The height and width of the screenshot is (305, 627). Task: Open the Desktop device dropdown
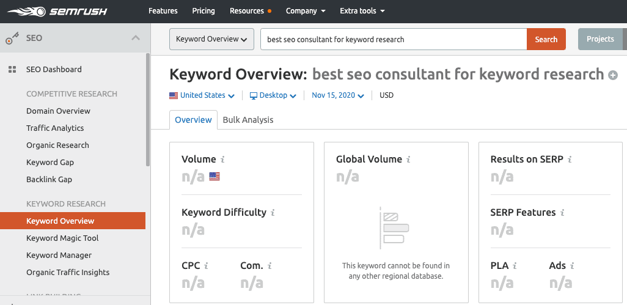coord(273,95)
